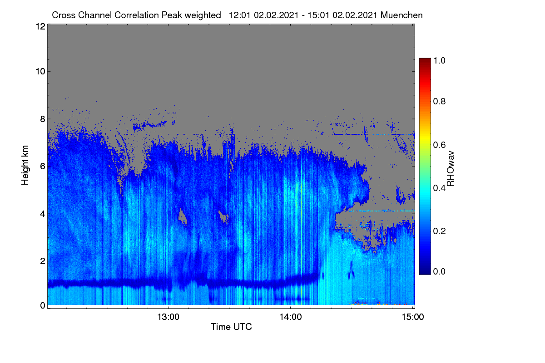Click the height tick label '0'

[42, 305]
